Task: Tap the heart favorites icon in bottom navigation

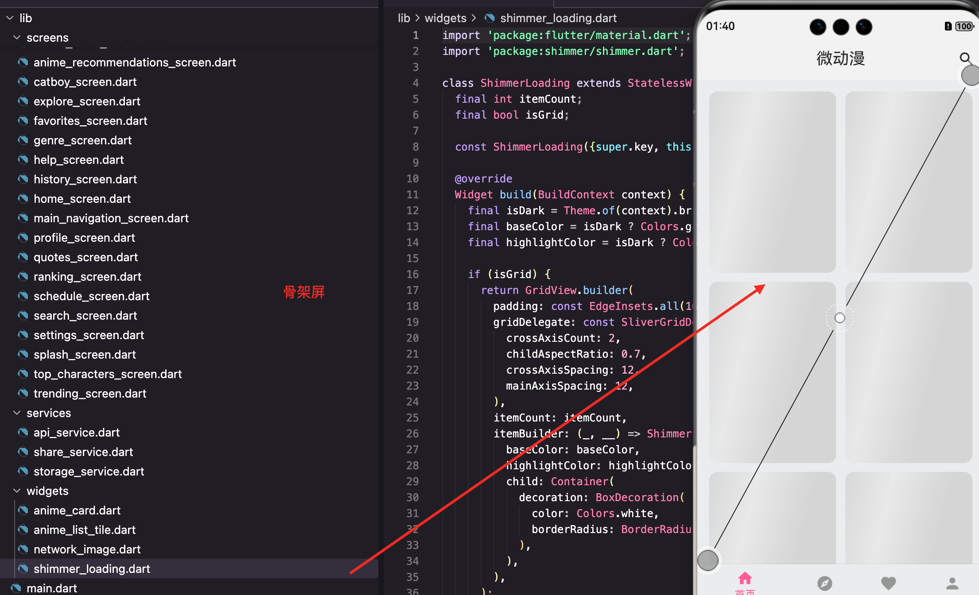Action: click(888, 583)
